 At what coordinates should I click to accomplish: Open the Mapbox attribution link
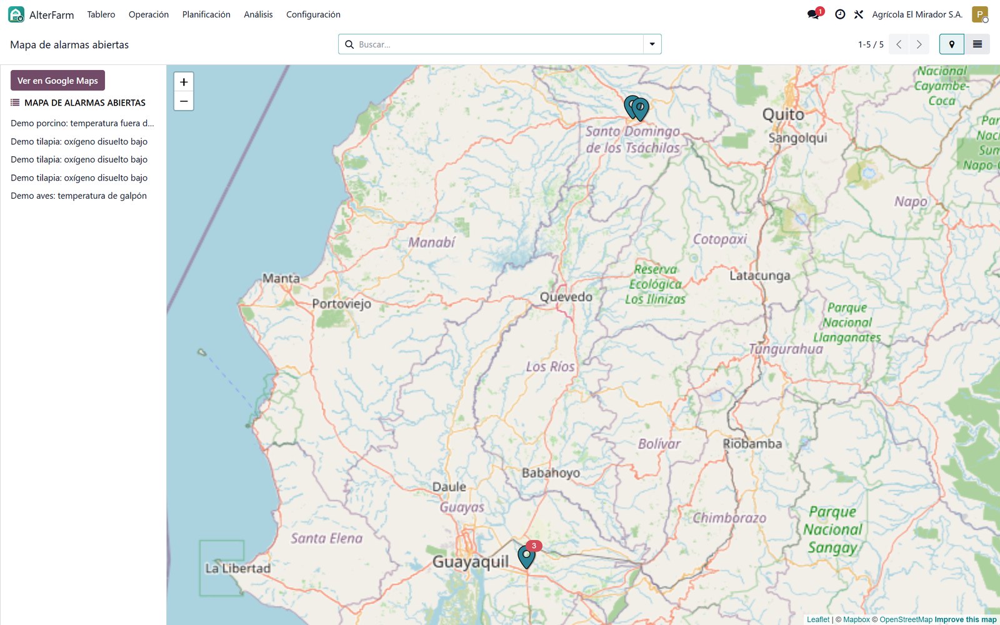856,619
